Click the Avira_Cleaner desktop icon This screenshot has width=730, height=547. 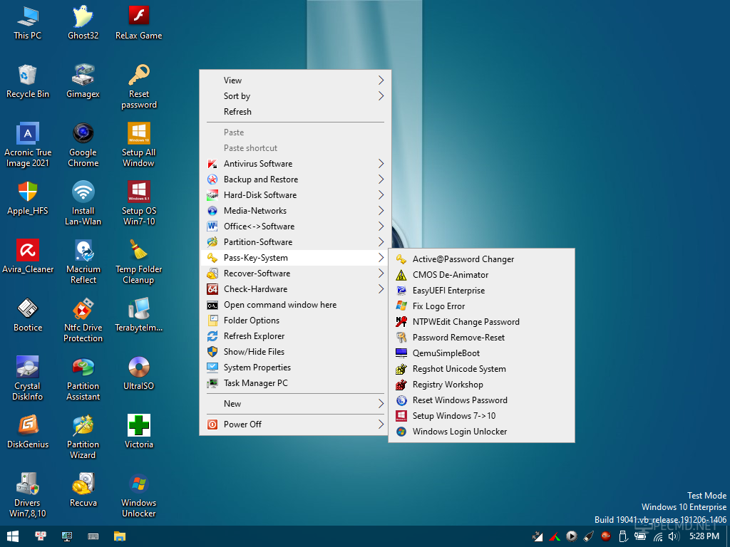point(28,256)
